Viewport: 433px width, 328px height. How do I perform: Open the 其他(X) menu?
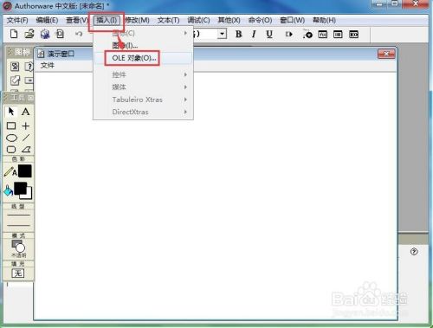[229, 20]
